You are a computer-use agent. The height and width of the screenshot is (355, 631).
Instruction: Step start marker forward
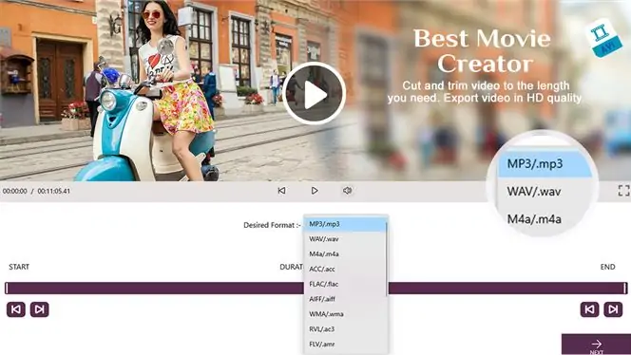click(40, 309)
